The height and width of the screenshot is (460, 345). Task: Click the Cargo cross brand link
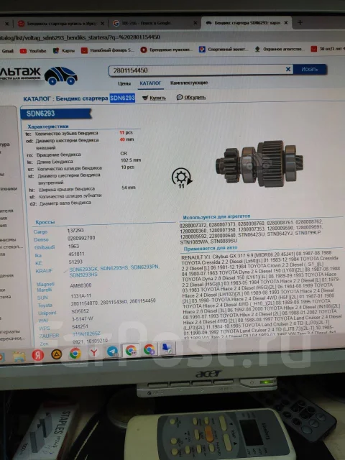click(40, 231)
